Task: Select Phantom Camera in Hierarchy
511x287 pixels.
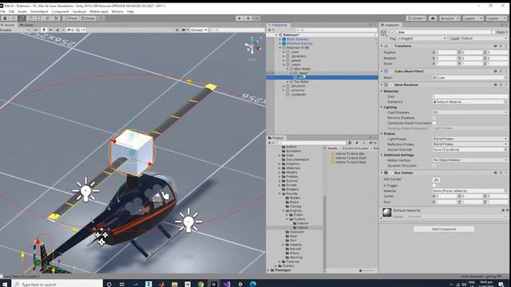Action: tap(299, 43)
